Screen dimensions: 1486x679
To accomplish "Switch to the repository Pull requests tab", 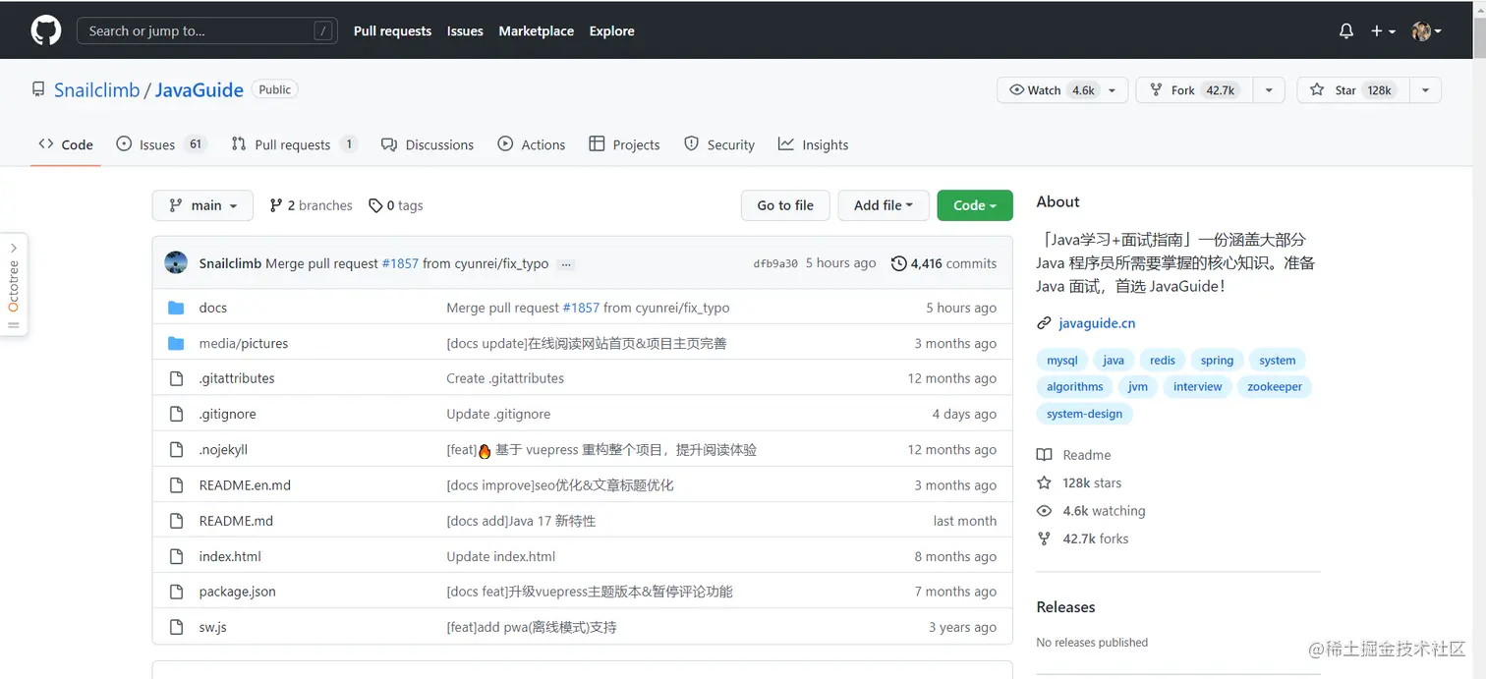I will [x=294, y=144].
